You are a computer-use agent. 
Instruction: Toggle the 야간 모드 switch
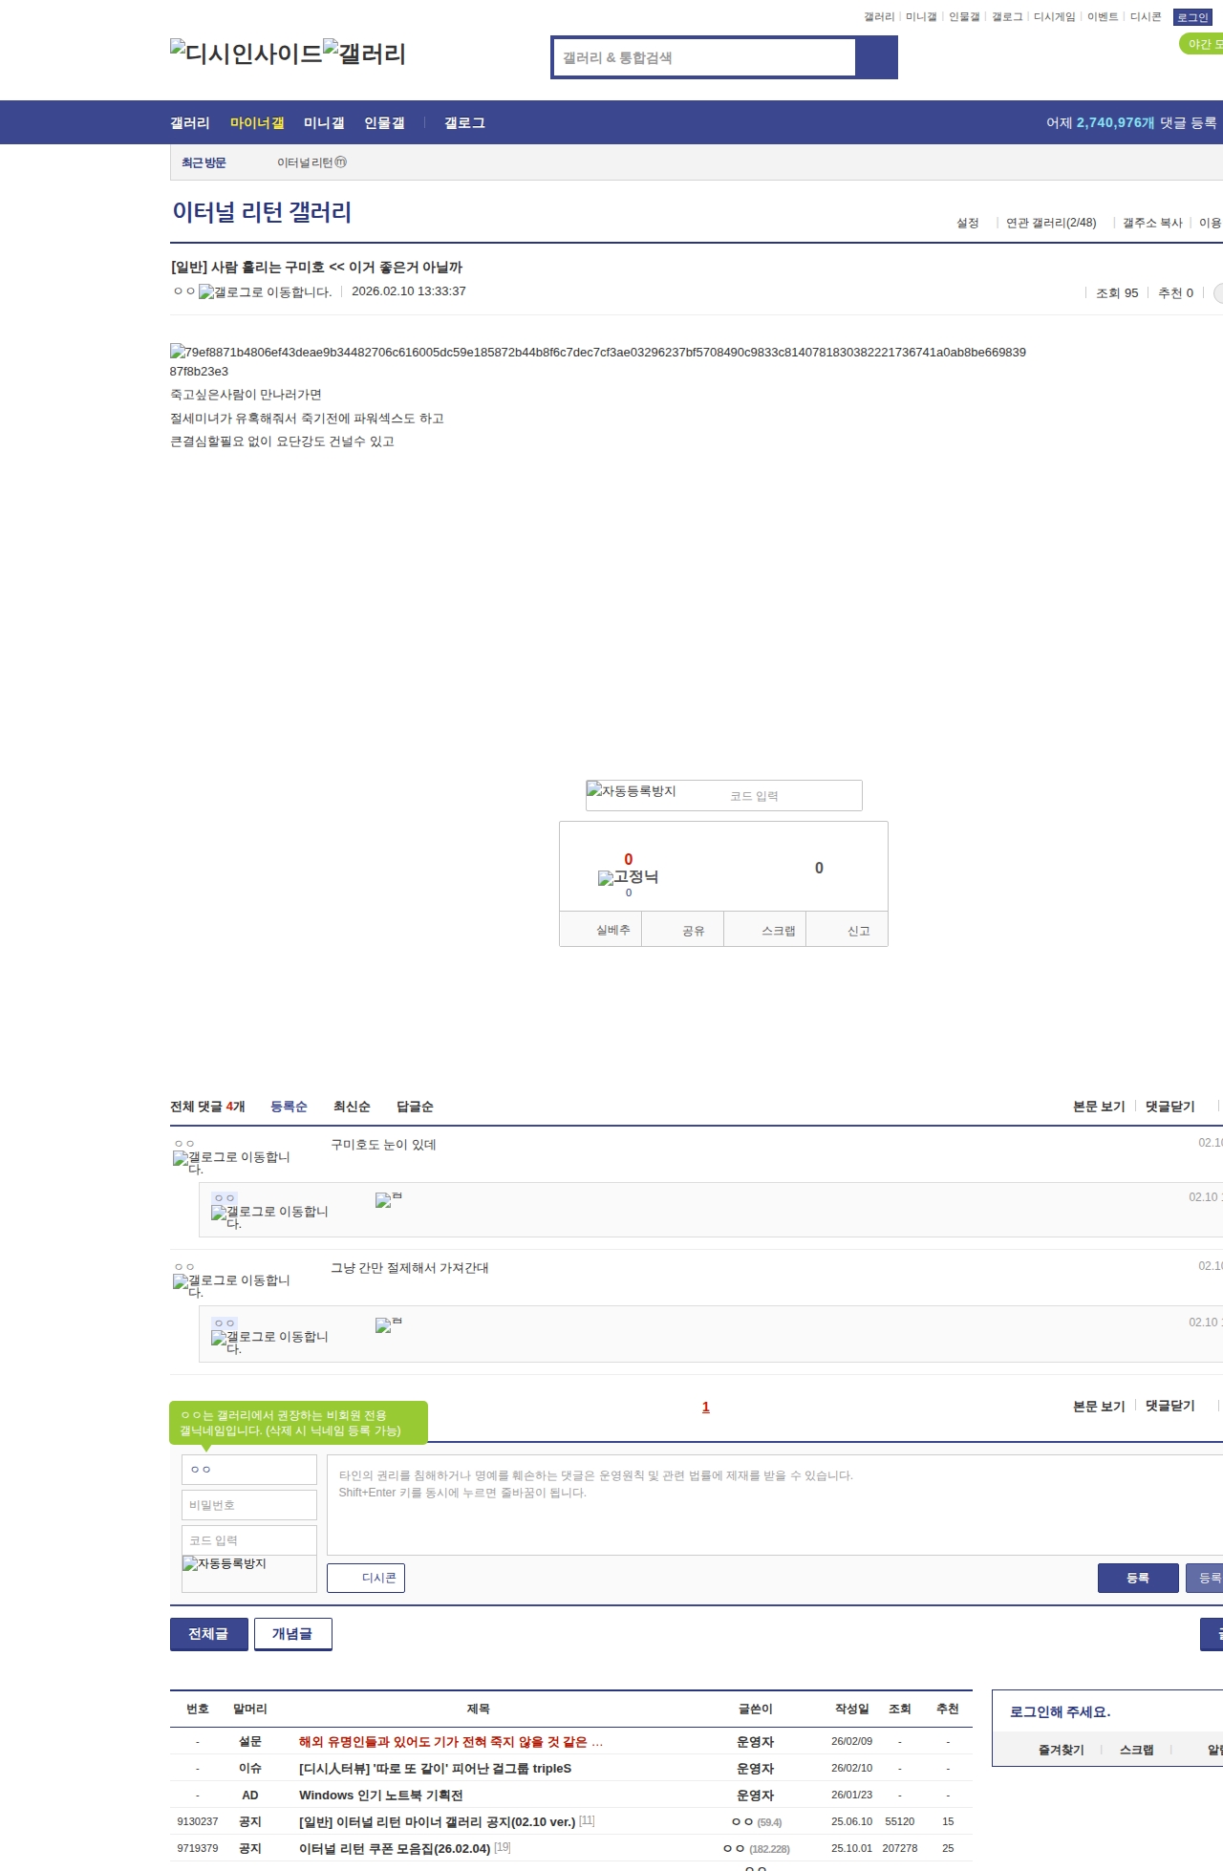1202,44
